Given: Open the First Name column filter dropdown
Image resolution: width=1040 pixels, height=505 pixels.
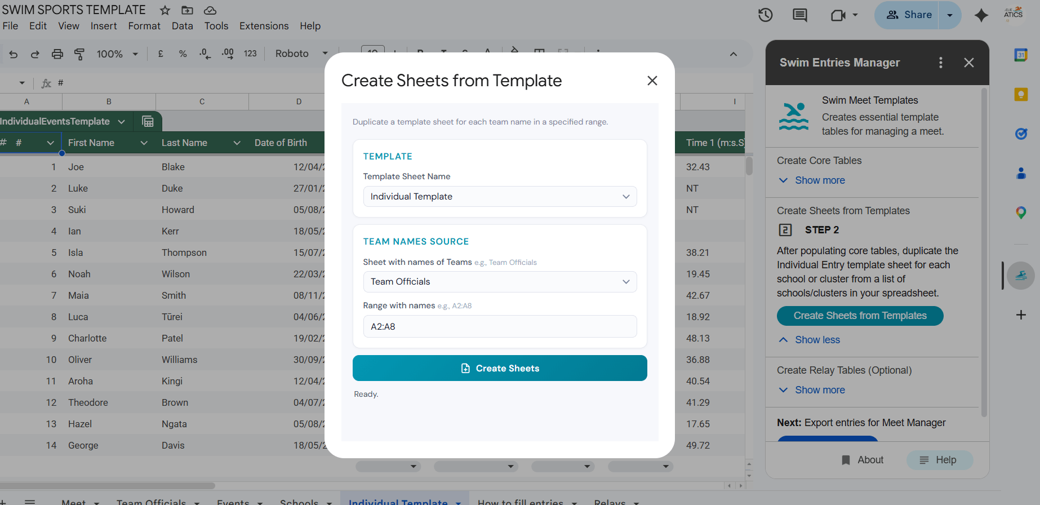Looking at the screenshot, I should coord(144,143).
